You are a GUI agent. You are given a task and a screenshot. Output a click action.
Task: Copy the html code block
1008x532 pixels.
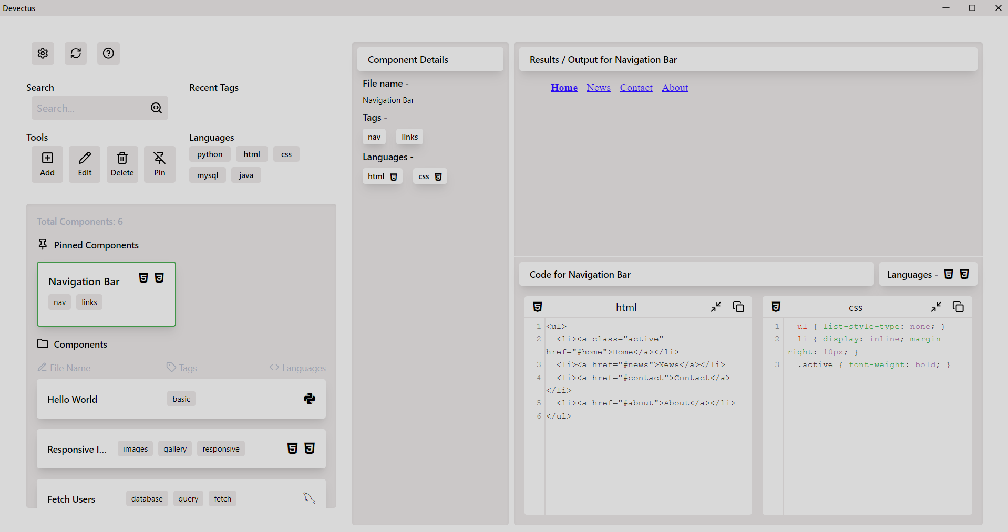tap(738, 307)
